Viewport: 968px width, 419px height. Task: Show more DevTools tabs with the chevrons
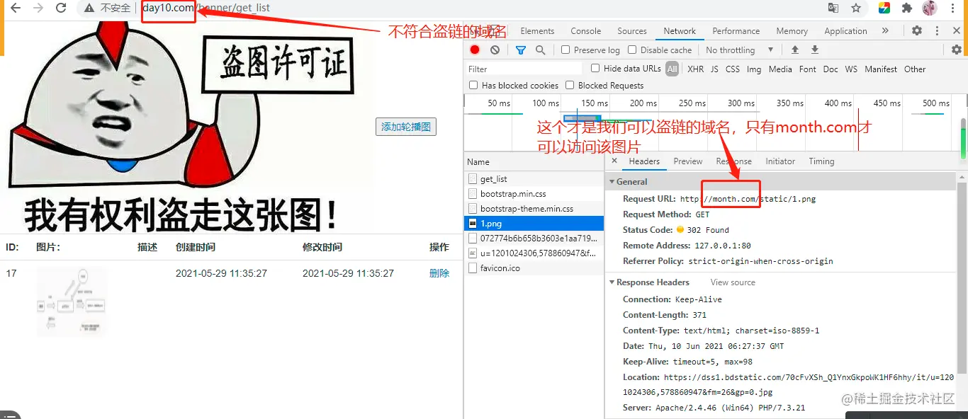point(885,31)
